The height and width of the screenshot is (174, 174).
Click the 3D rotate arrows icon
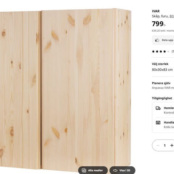(115, 170)
